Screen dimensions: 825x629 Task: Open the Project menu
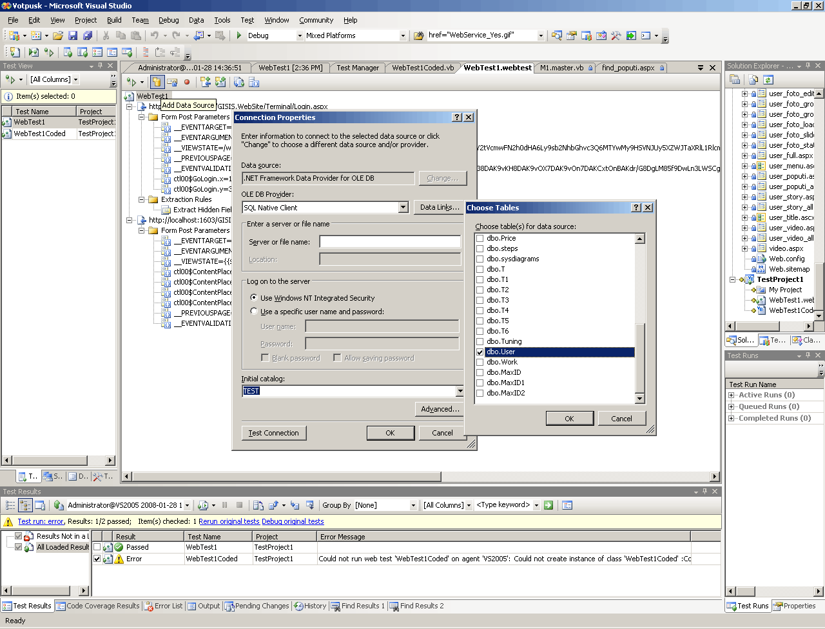tap(86, 20)
